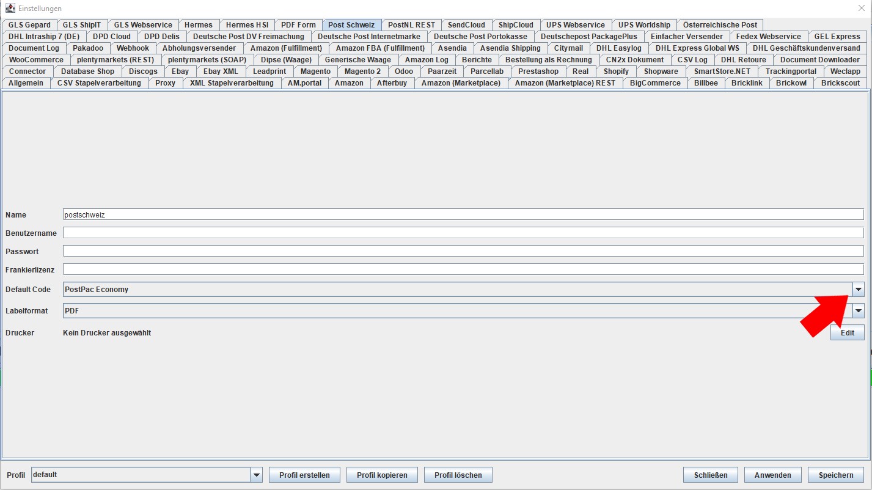
Task: Open the ShipCloud tab
Action: click(516, 25)
